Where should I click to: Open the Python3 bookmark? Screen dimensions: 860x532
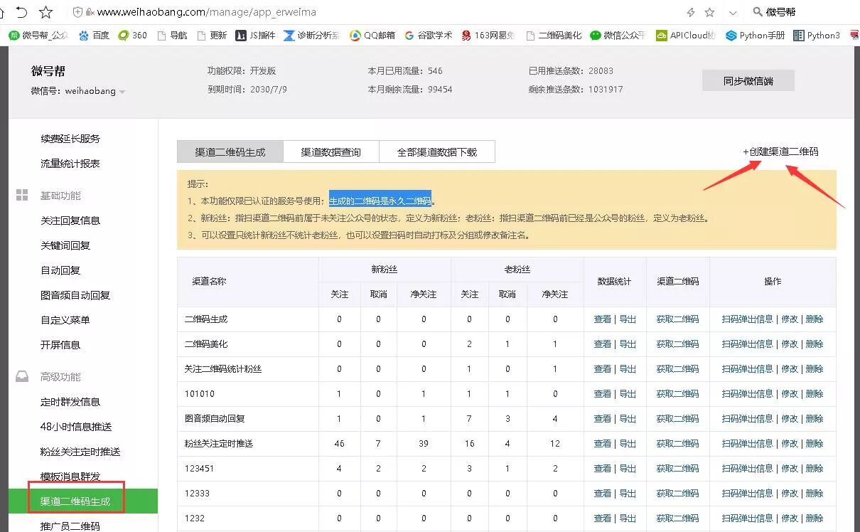[817, 35]
